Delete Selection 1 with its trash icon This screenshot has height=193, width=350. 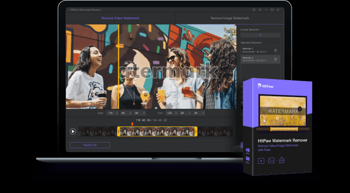276,50
